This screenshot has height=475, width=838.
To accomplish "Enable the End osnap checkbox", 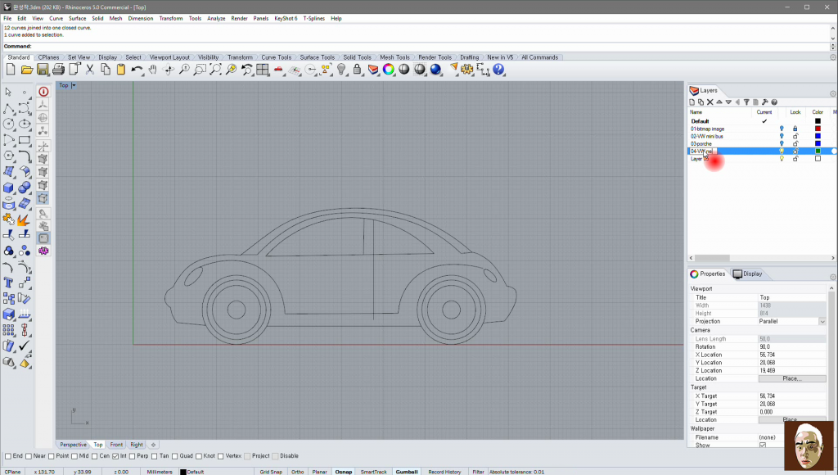I will 8,456.
